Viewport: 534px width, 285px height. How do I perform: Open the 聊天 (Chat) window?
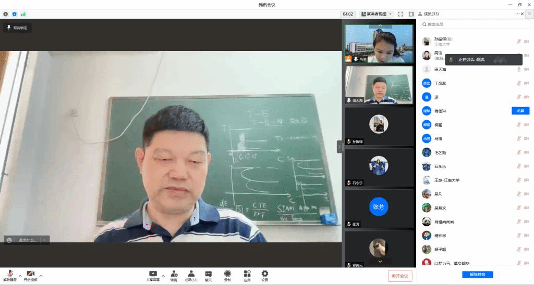click(208, 275)
